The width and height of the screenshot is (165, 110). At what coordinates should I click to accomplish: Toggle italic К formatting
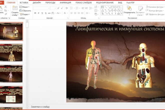38,13
